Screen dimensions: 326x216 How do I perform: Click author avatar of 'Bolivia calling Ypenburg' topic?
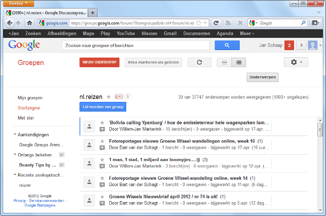[89, 126]
